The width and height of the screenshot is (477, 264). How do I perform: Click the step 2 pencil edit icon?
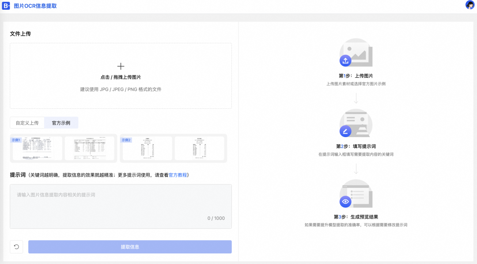click(x=345, y=131)
